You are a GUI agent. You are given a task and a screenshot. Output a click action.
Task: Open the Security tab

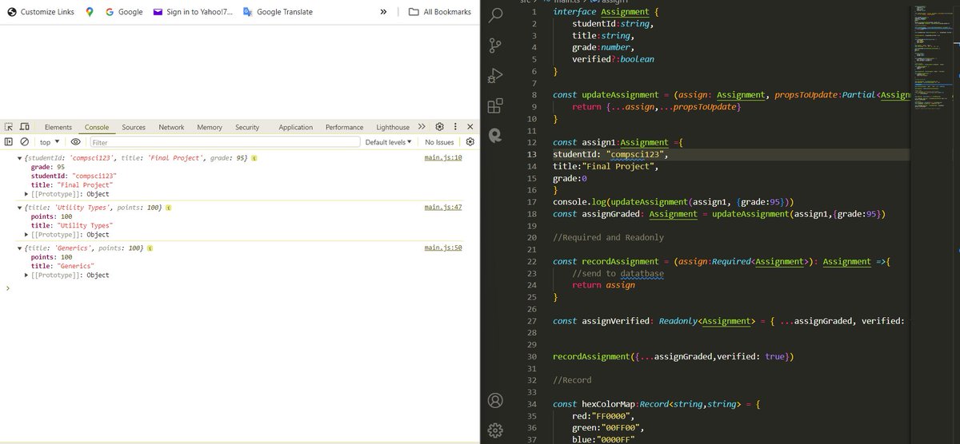click(x=247, y=127)
